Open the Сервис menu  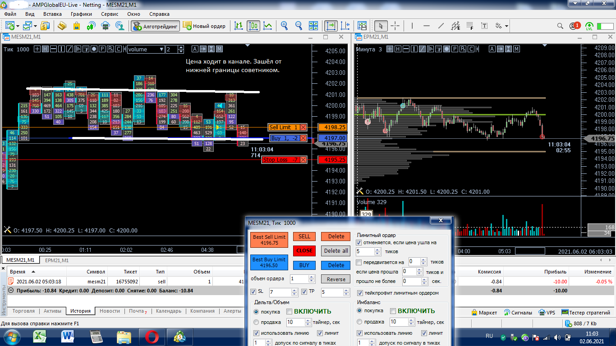coord(110,14)
